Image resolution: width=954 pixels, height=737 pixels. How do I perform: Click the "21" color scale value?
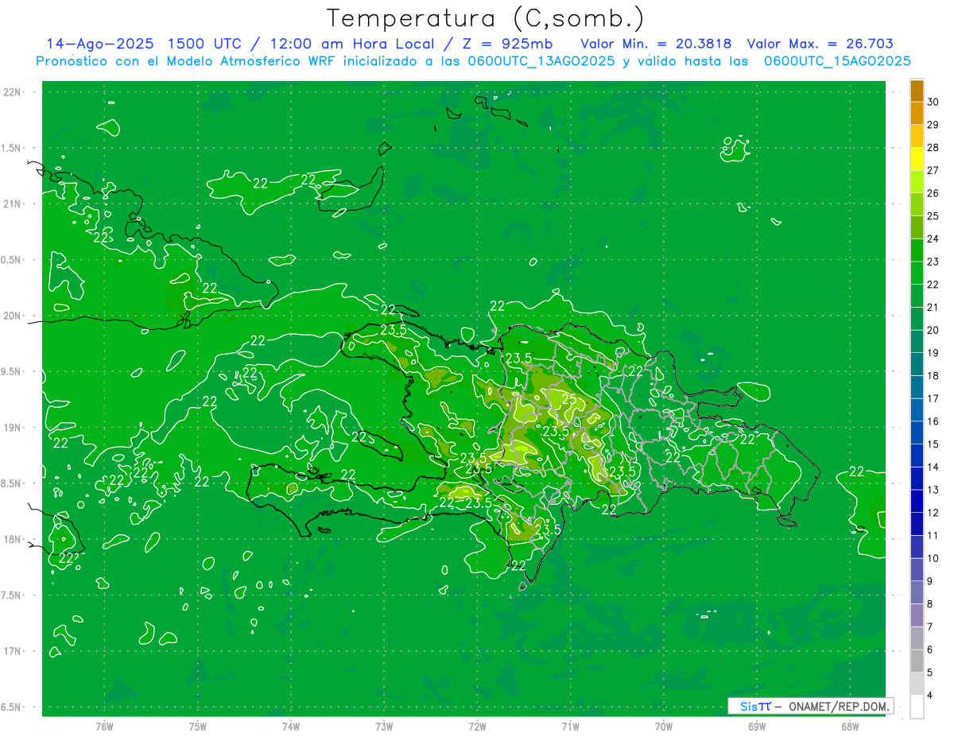933,307
